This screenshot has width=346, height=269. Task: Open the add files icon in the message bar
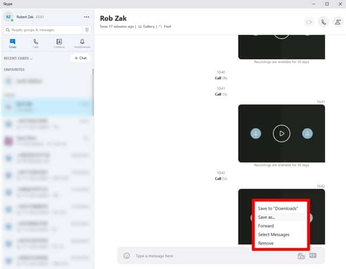coord(301,256)
